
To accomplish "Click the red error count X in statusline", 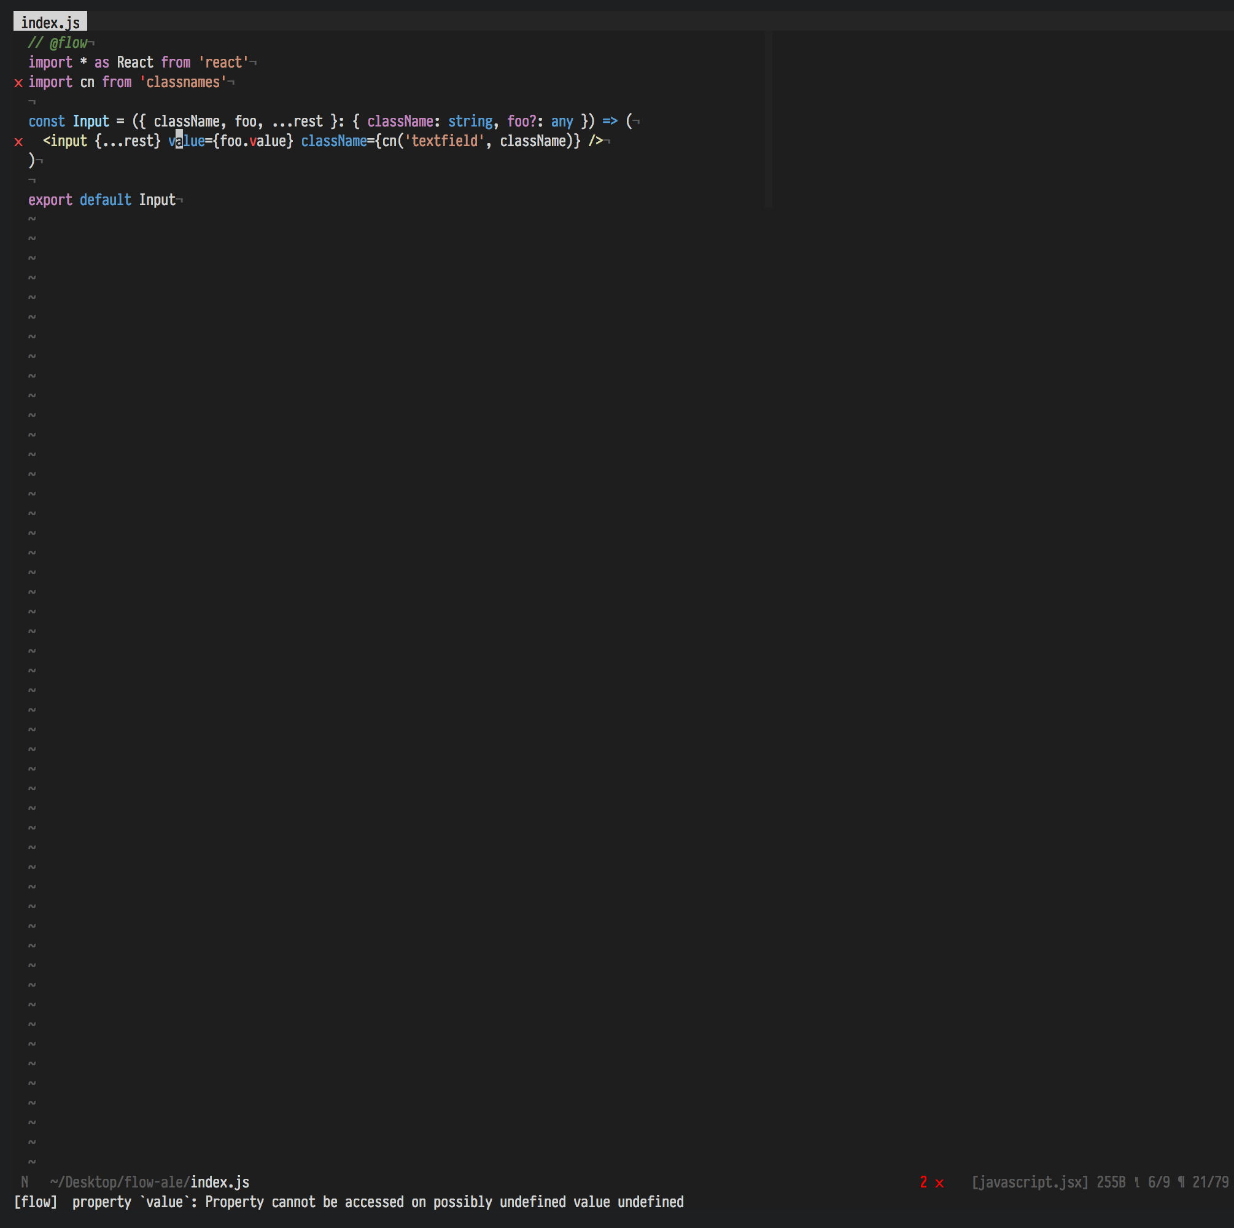I will 939,1183.
